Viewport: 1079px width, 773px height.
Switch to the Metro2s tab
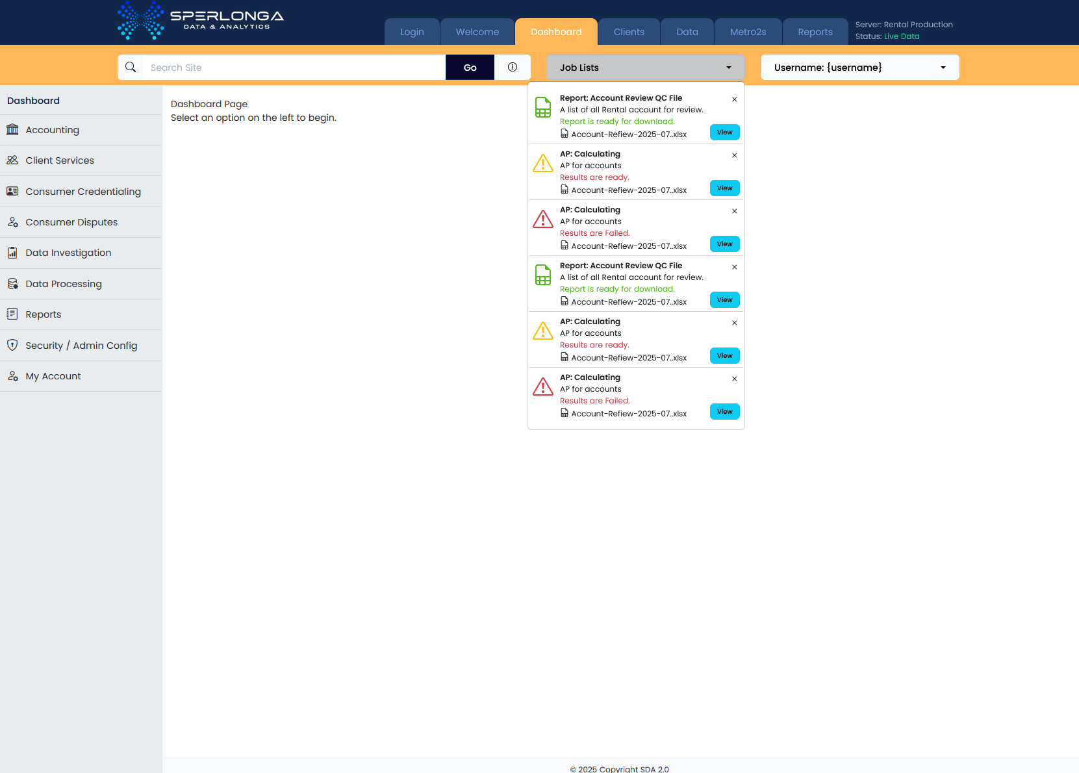click(x=748, y=32)
